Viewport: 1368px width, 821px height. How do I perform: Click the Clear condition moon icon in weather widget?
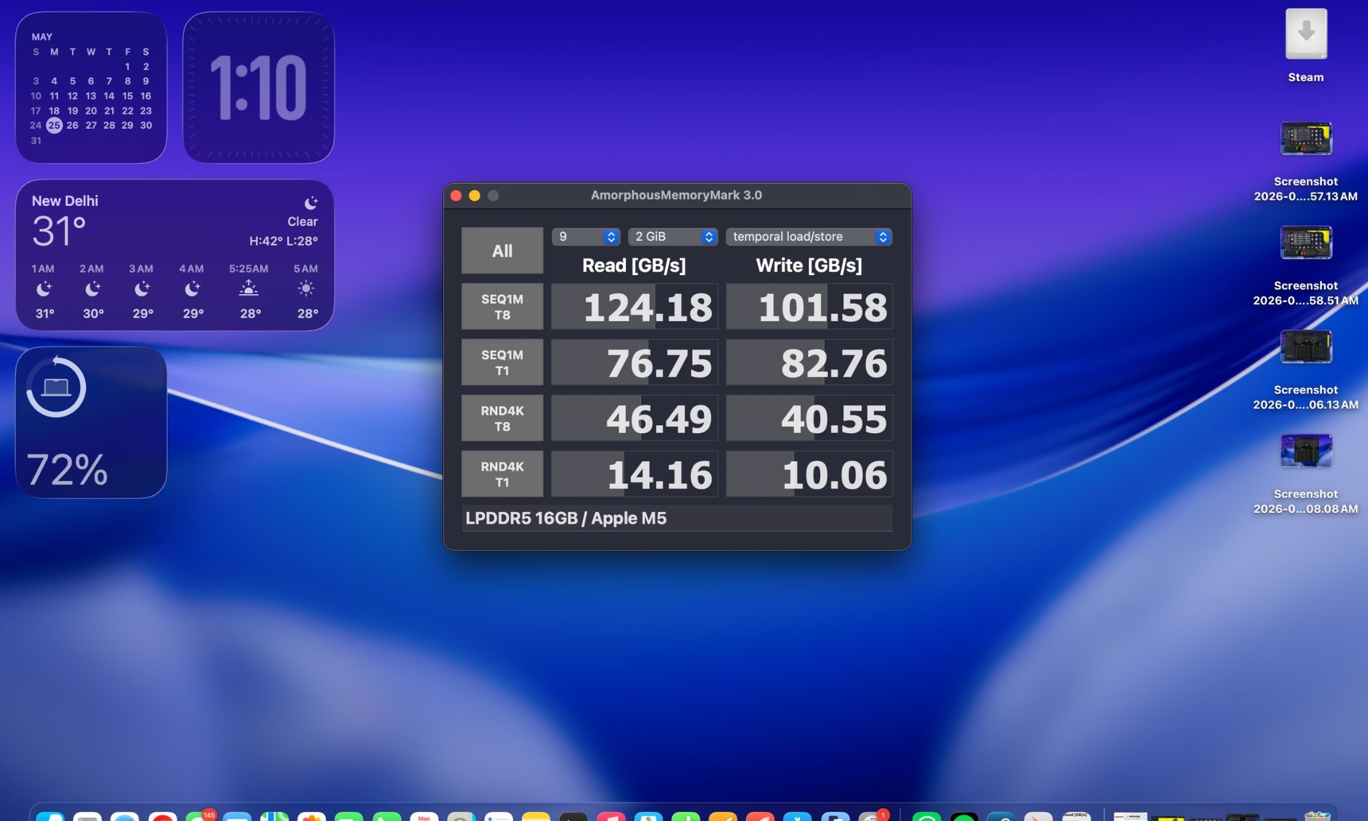311,203
